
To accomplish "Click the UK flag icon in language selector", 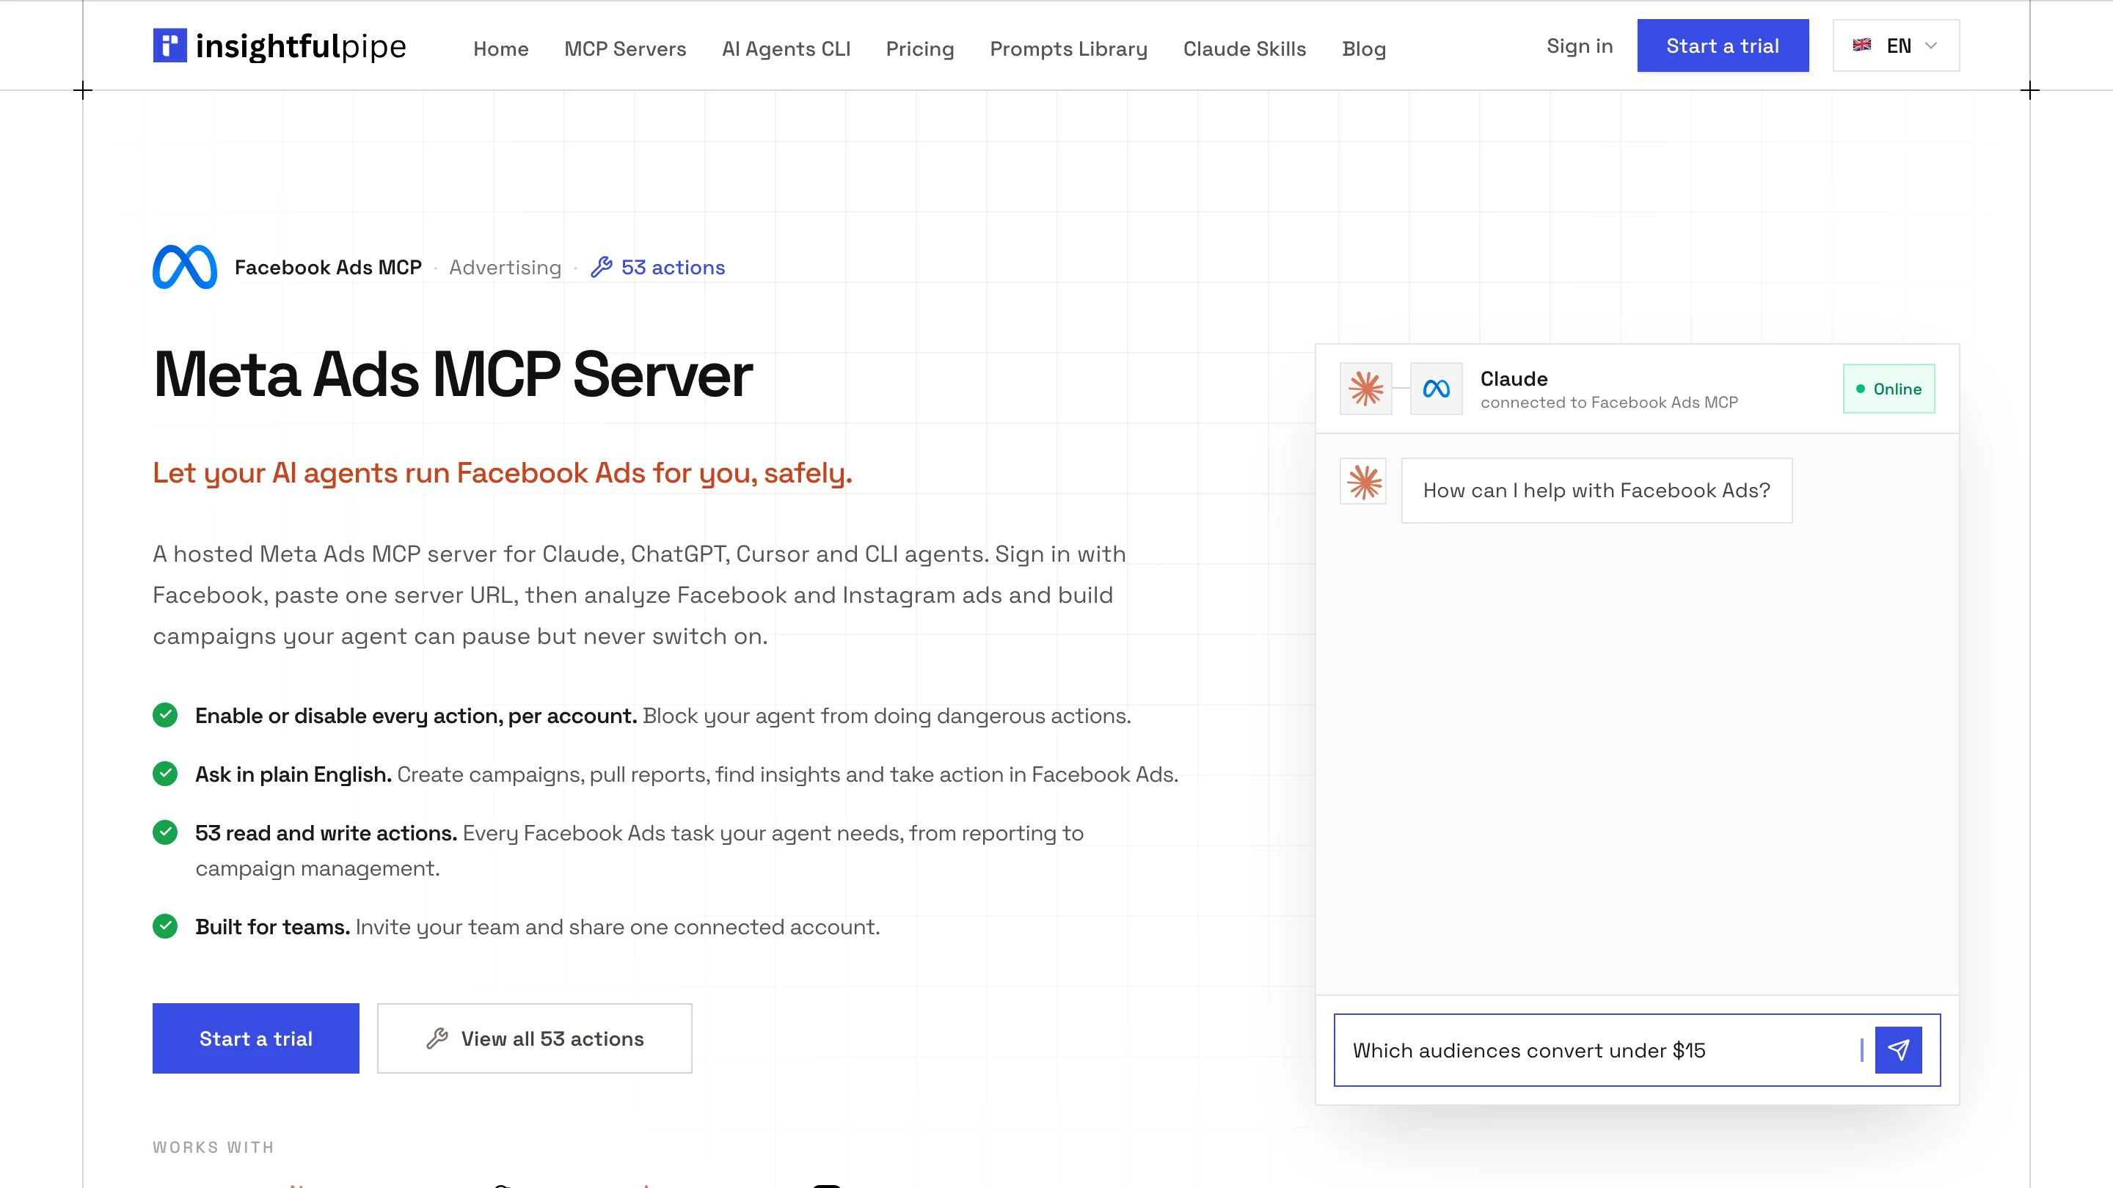I will point(1862,45).
